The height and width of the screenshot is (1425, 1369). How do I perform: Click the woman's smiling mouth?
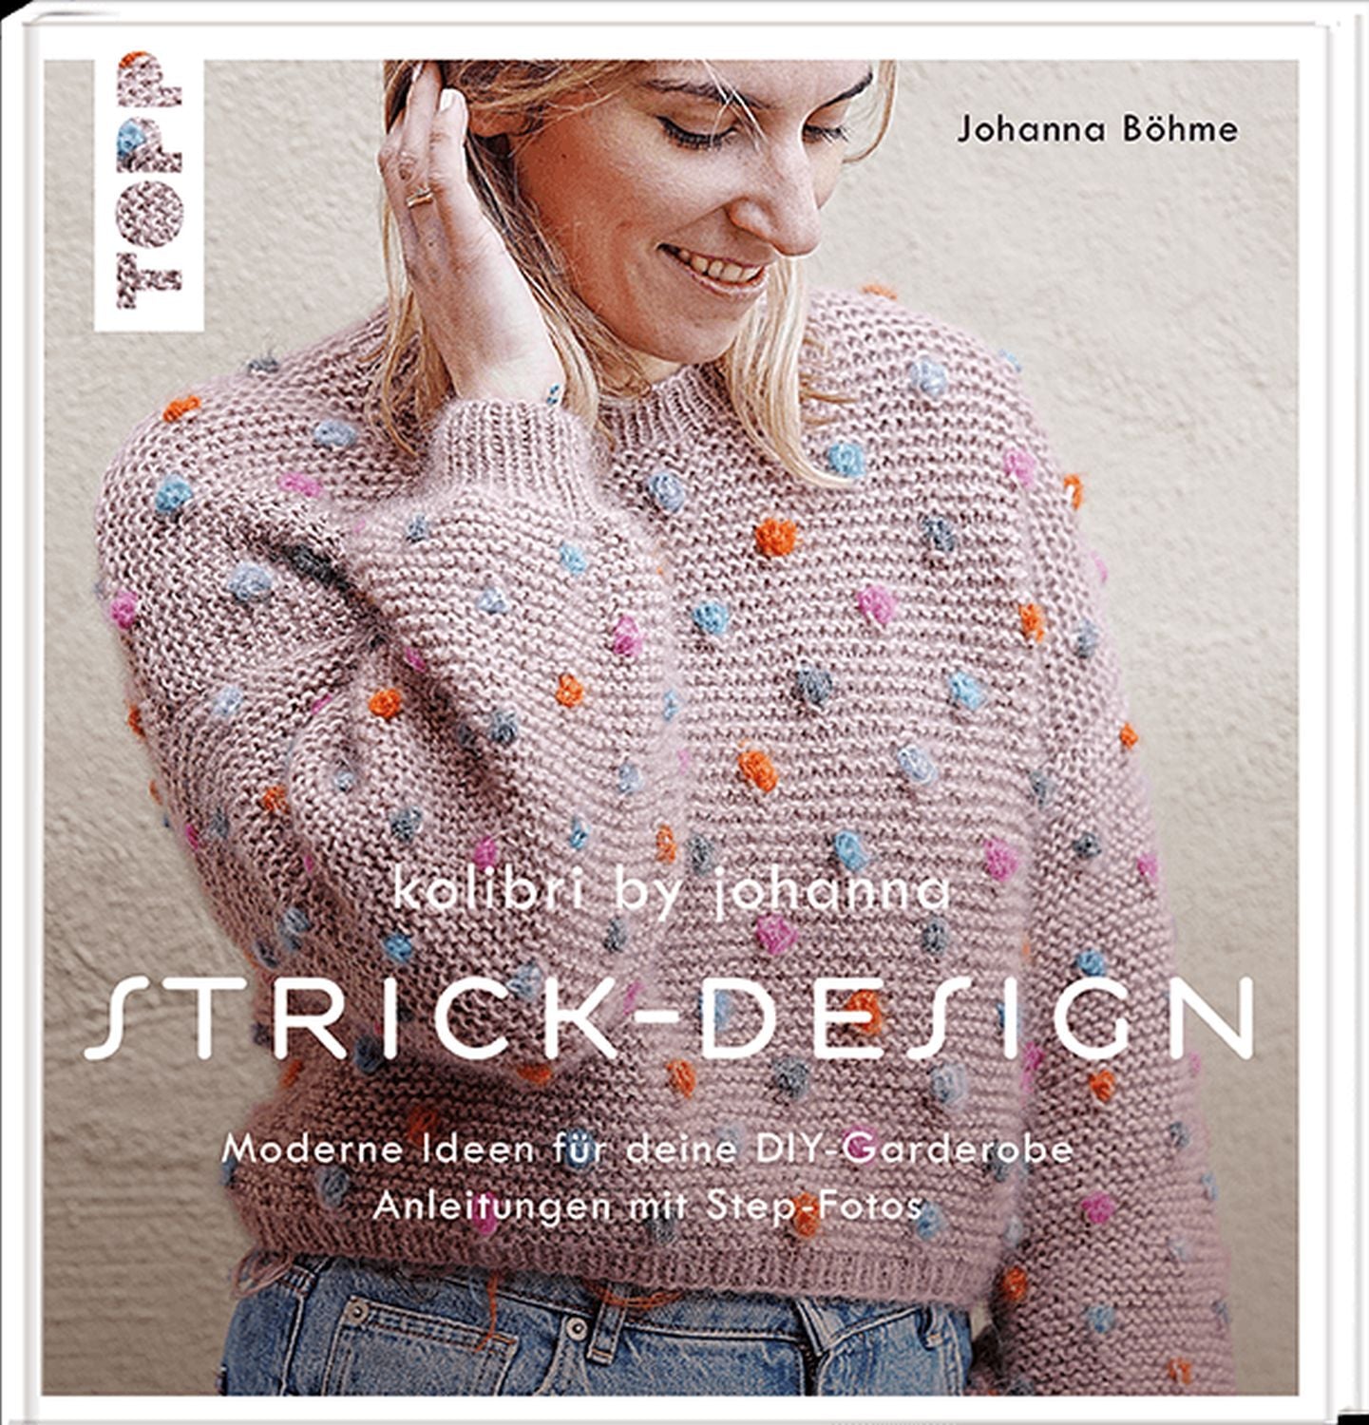tap(714, 265)
